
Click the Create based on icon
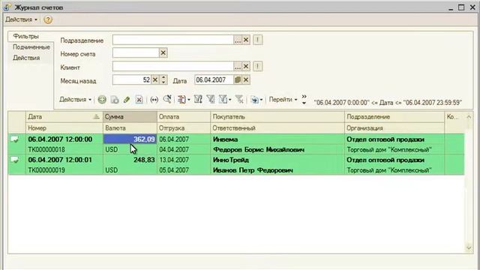point(254,100)
